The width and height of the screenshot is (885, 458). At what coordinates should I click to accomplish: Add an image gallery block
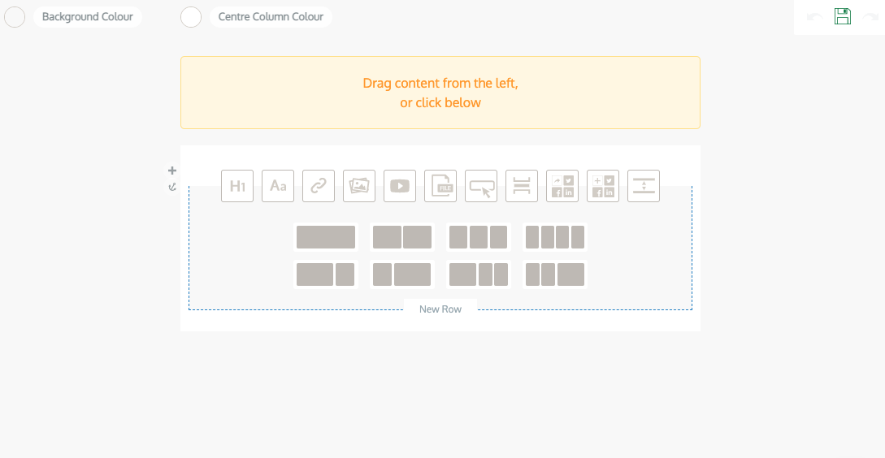click(359, 186)
